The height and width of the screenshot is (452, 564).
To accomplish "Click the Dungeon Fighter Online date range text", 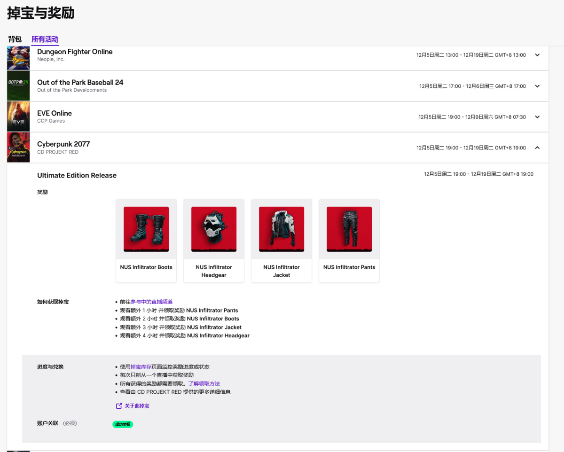I will click(471, 55).
